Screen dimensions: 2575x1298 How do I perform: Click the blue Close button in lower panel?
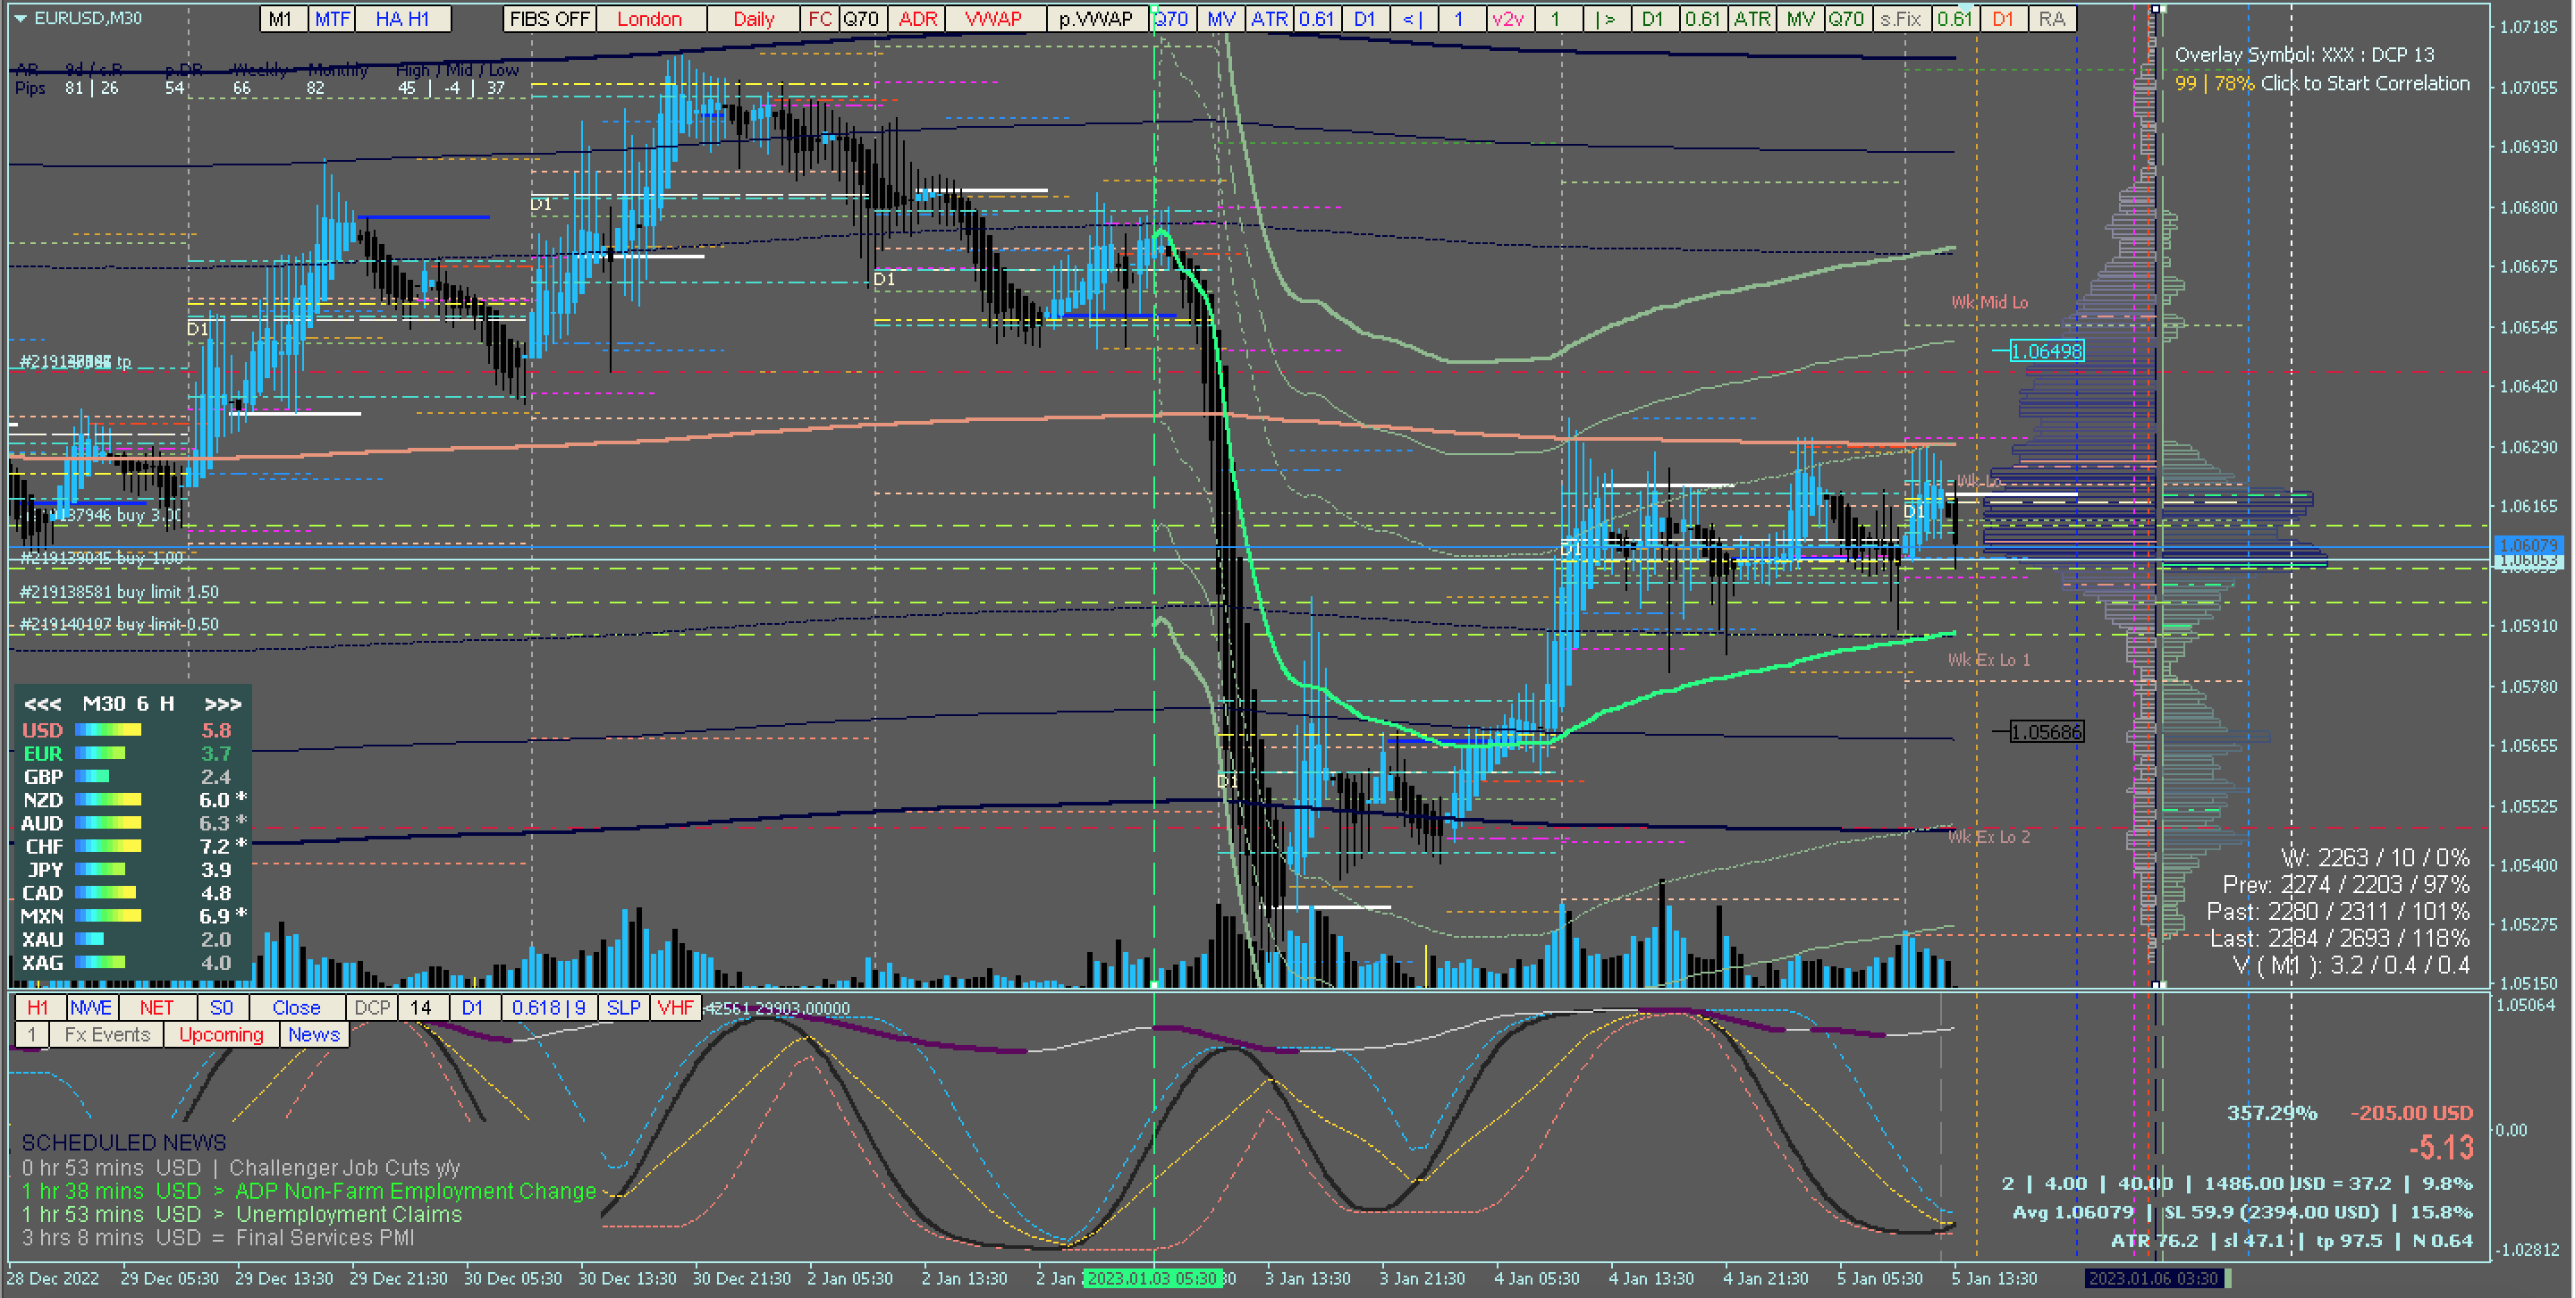point(296,1007)
